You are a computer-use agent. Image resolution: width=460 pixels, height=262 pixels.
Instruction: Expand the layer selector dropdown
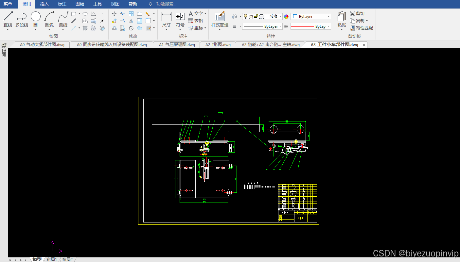[280, 17]
